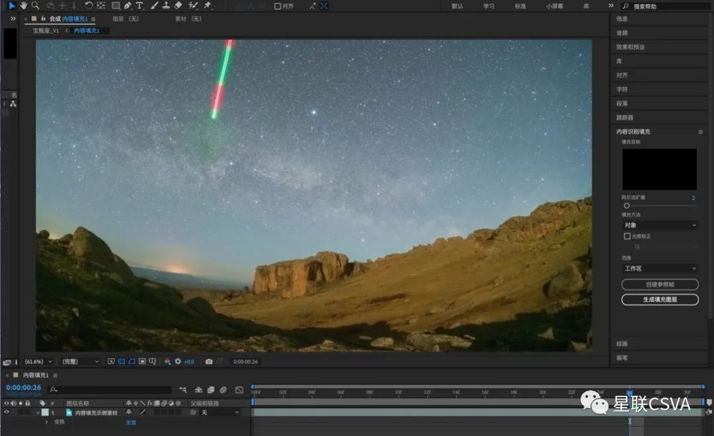The height and width of the screenshot is (436, 714).
Task: Toggle the 对齐 snapping checkbox
Action: point(278,6)
